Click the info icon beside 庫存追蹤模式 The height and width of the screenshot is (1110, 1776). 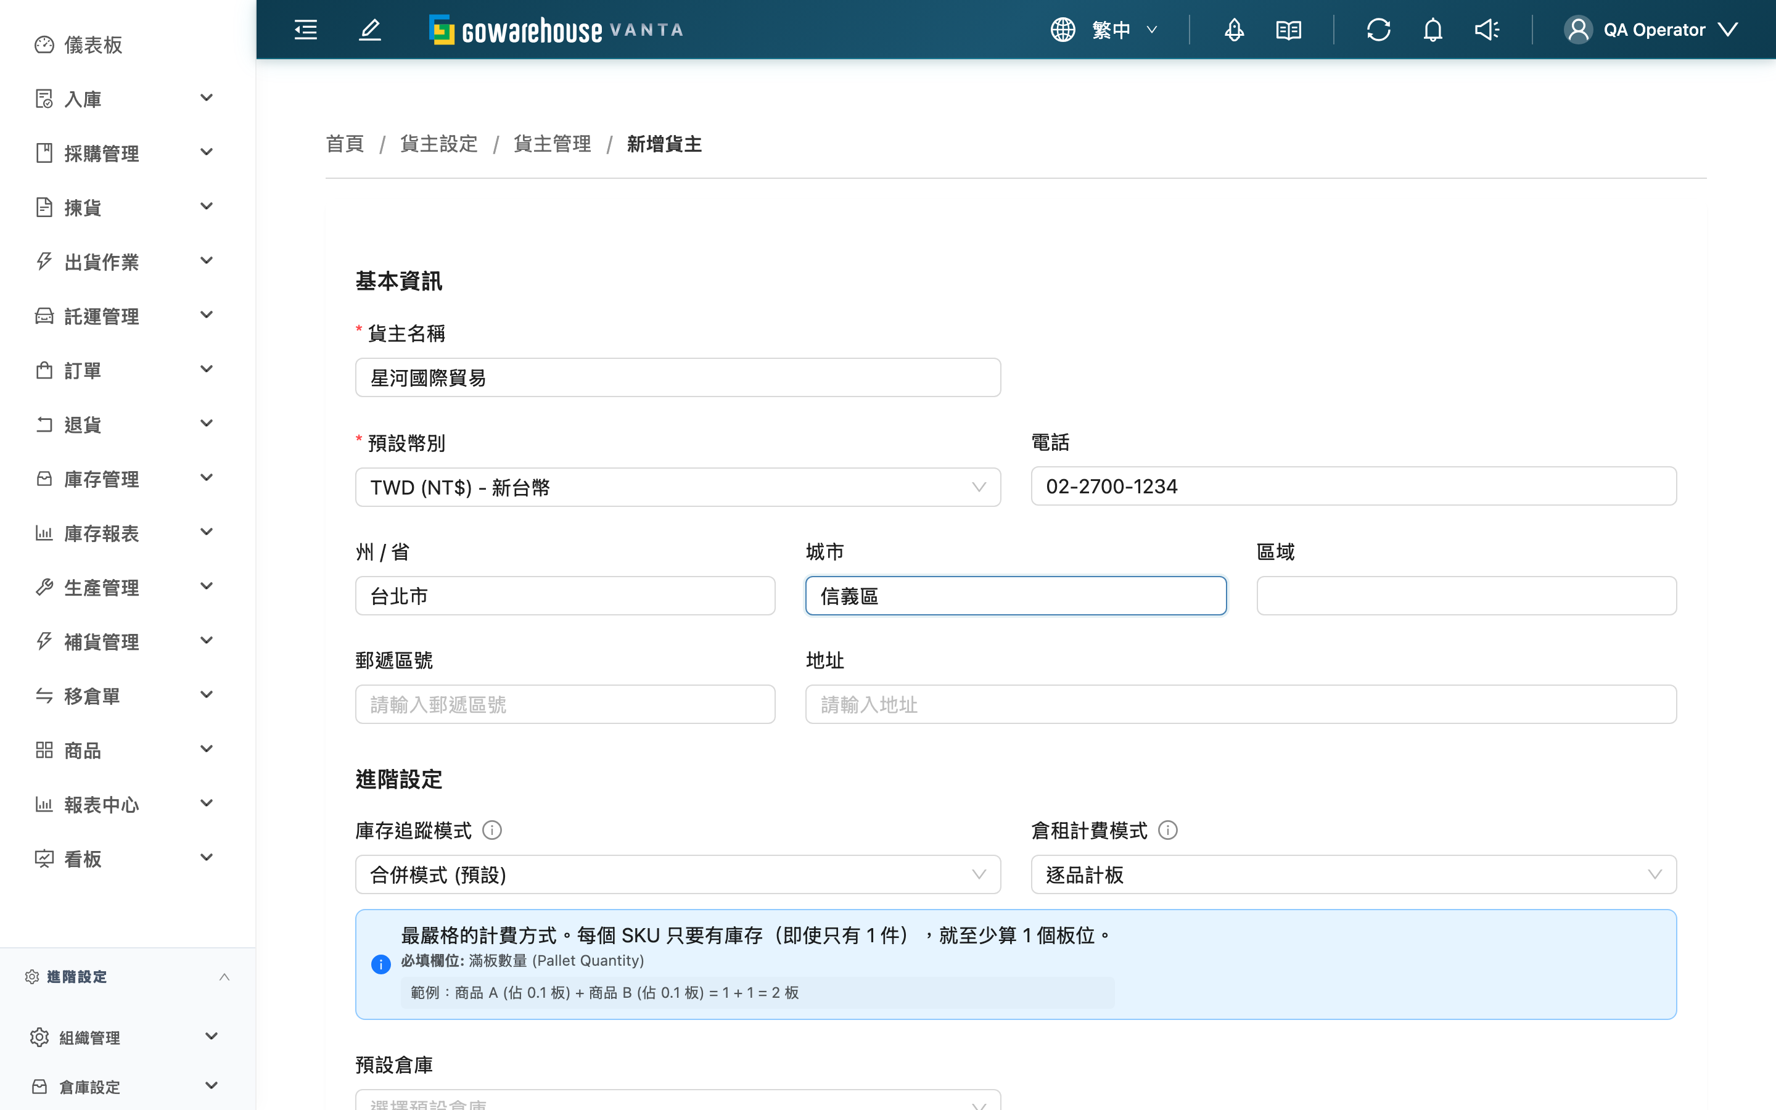pyautogui.click(x=491, y=830)
